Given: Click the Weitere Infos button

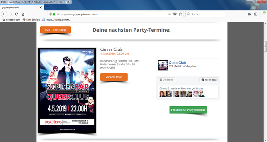Looking at the screenshot, I should pyautogui.click(x=114, y=77).
